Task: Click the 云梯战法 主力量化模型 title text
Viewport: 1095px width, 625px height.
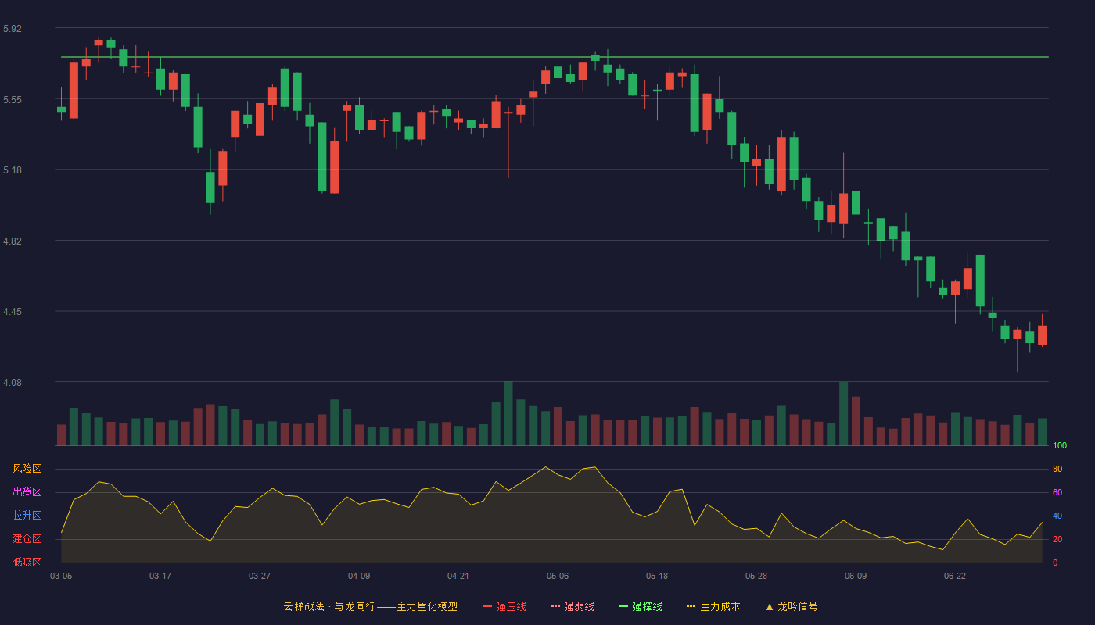Action: click(x=370, y=606)
